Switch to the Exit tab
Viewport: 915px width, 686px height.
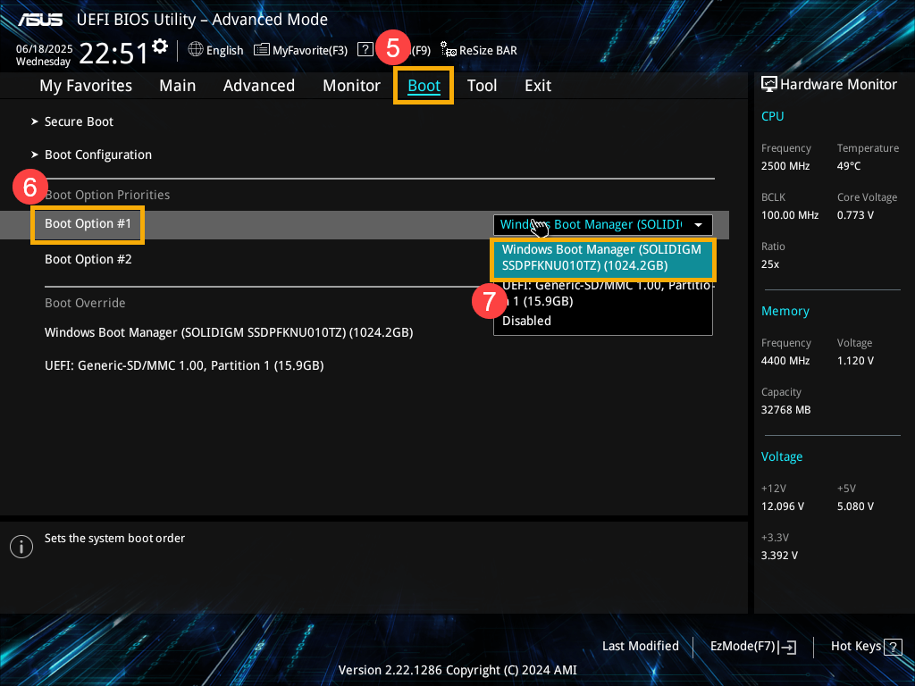pyautogui.click(x=538, y=86)
